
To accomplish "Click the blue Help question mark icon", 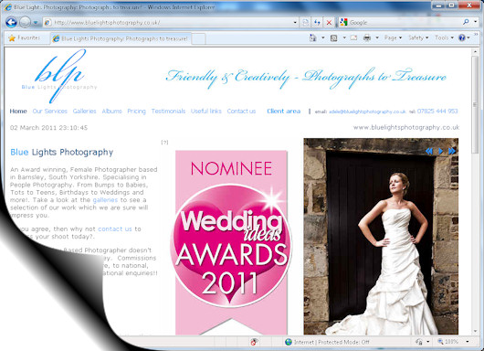I will tap(462, 37).
